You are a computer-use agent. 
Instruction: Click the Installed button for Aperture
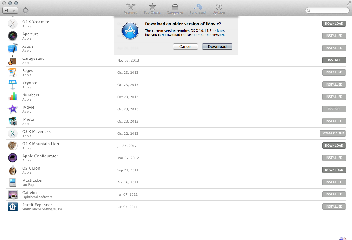pyautogui.click(x=334, y=36)
